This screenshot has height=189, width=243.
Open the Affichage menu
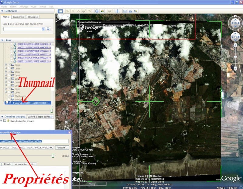tap(24, 7)
